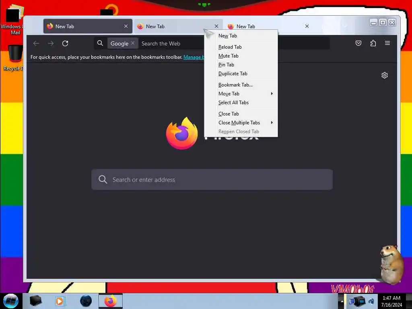Select Pin Tab from the context menu
This screenshot has width=412, height=309.
pos(241,65)
